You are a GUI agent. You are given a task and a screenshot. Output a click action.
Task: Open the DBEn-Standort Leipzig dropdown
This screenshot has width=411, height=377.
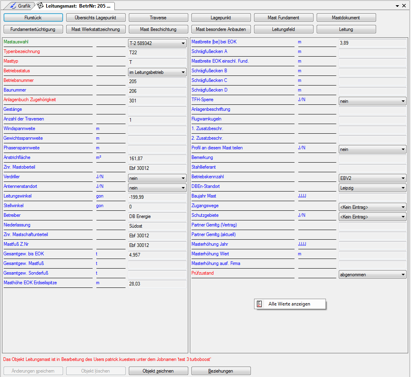(403, 188)
